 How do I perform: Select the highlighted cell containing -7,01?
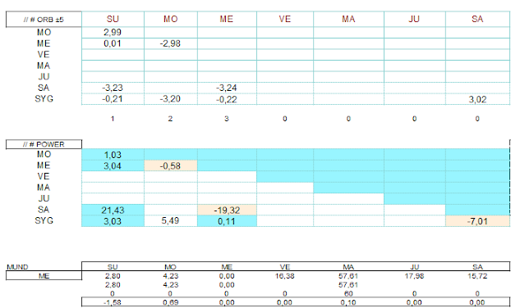pyautogui.click(x=477, y=221)
